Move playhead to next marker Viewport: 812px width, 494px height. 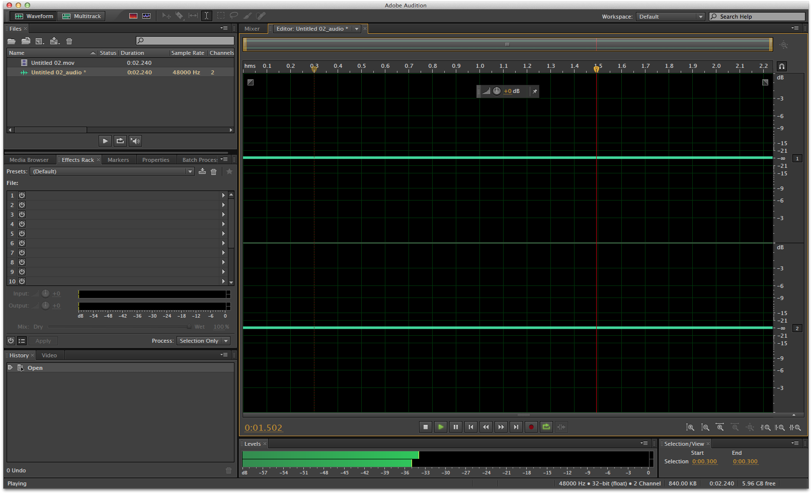516,427
